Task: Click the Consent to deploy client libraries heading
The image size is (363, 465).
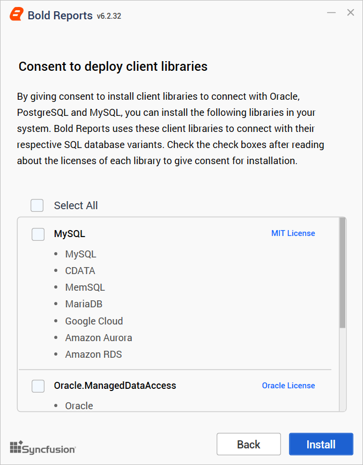Action: (x=113, y=67)
